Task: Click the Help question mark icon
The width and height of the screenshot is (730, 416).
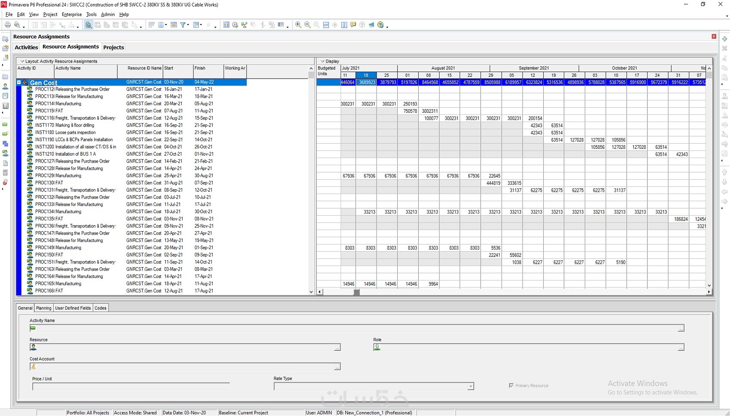Action: pyautogui.click(x=380, y=25)
